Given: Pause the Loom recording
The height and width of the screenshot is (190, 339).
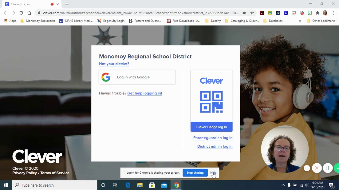Looking at the screenshot, I should 328,168.
